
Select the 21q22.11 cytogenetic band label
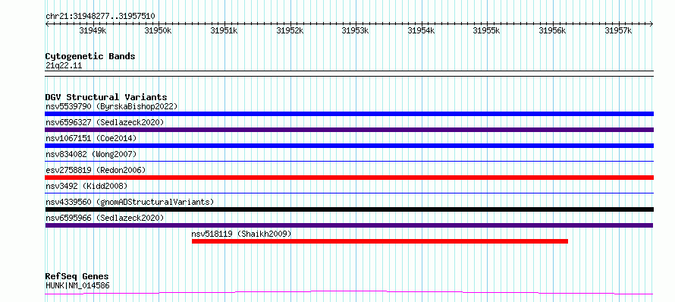pos(63,65)
